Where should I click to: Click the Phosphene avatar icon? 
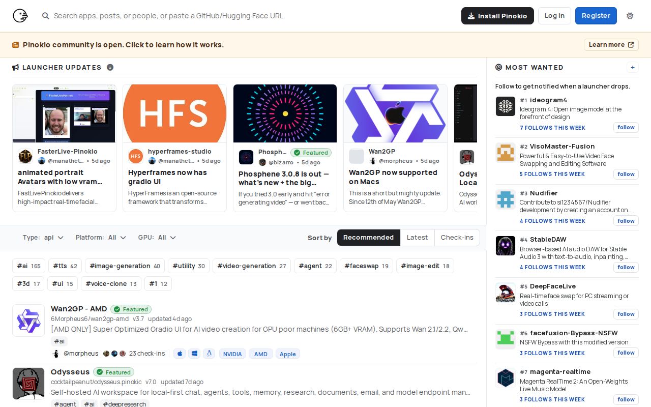[x=246, y=157]
